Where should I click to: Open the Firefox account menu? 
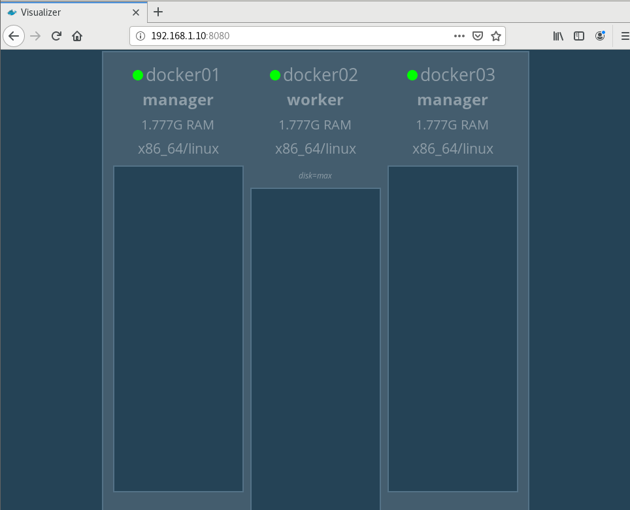(x=600, y=36)
